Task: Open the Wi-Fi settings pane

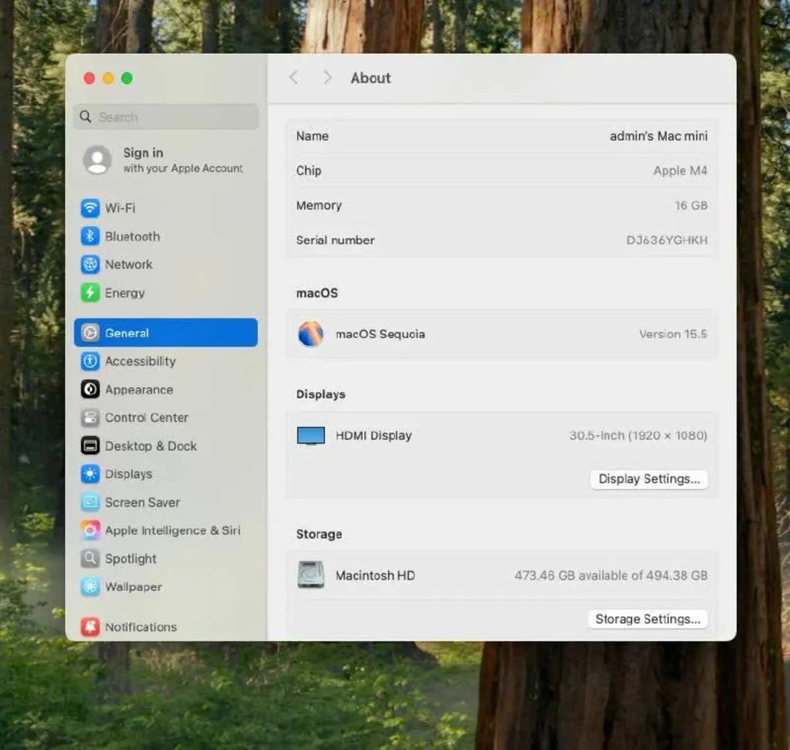Action: [x=120, y=208]
